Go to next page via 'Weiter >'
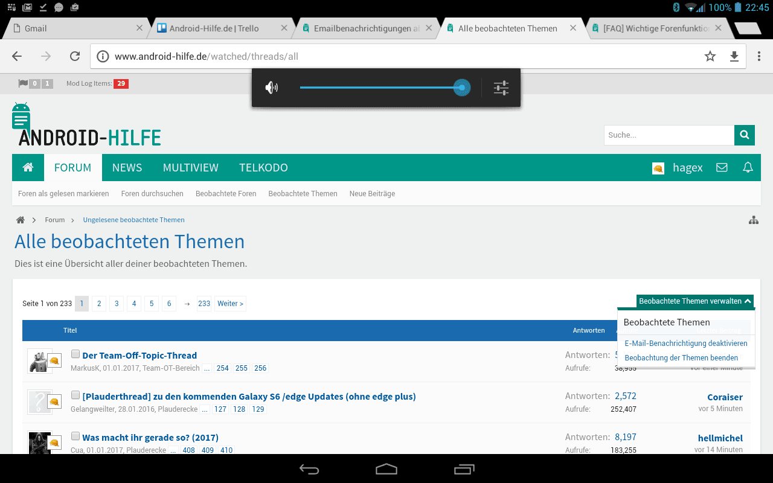The width and height of the screenshot is (773, 483). pyautogui.click(x=230, y=304)
